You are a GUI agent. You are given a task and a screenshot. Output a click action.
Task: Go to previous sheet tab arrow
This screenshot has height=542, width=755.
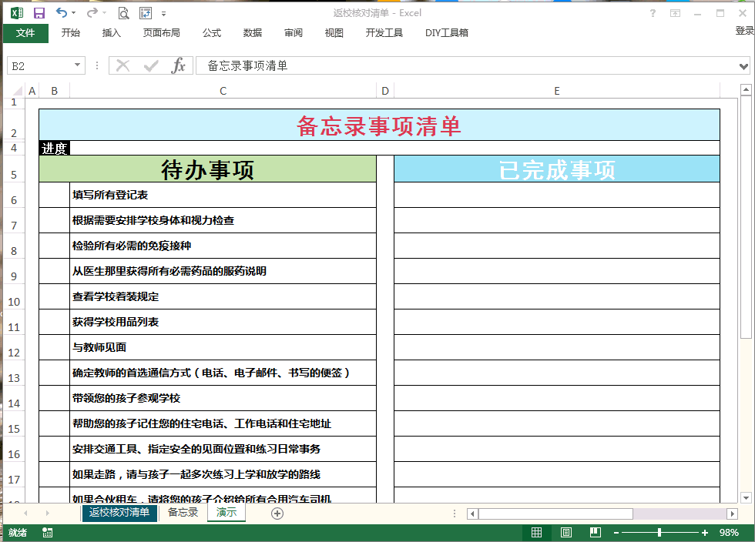(x=25, y=513)
